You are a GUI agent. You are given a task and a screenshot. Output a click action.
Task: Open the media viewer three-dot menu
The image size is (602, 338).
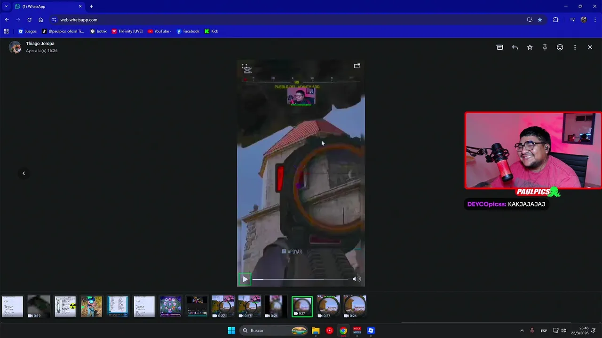[575, 47]
